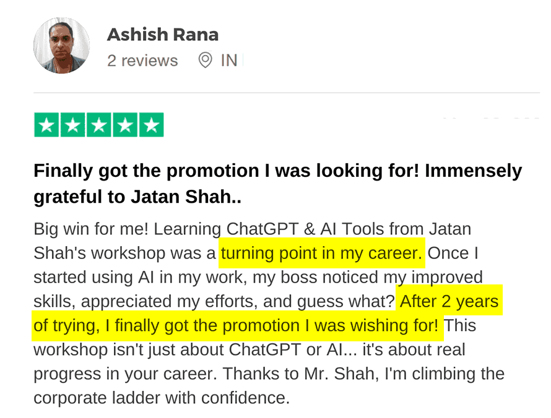Click "Big win for me!" opening sentence

coord(92,229)
